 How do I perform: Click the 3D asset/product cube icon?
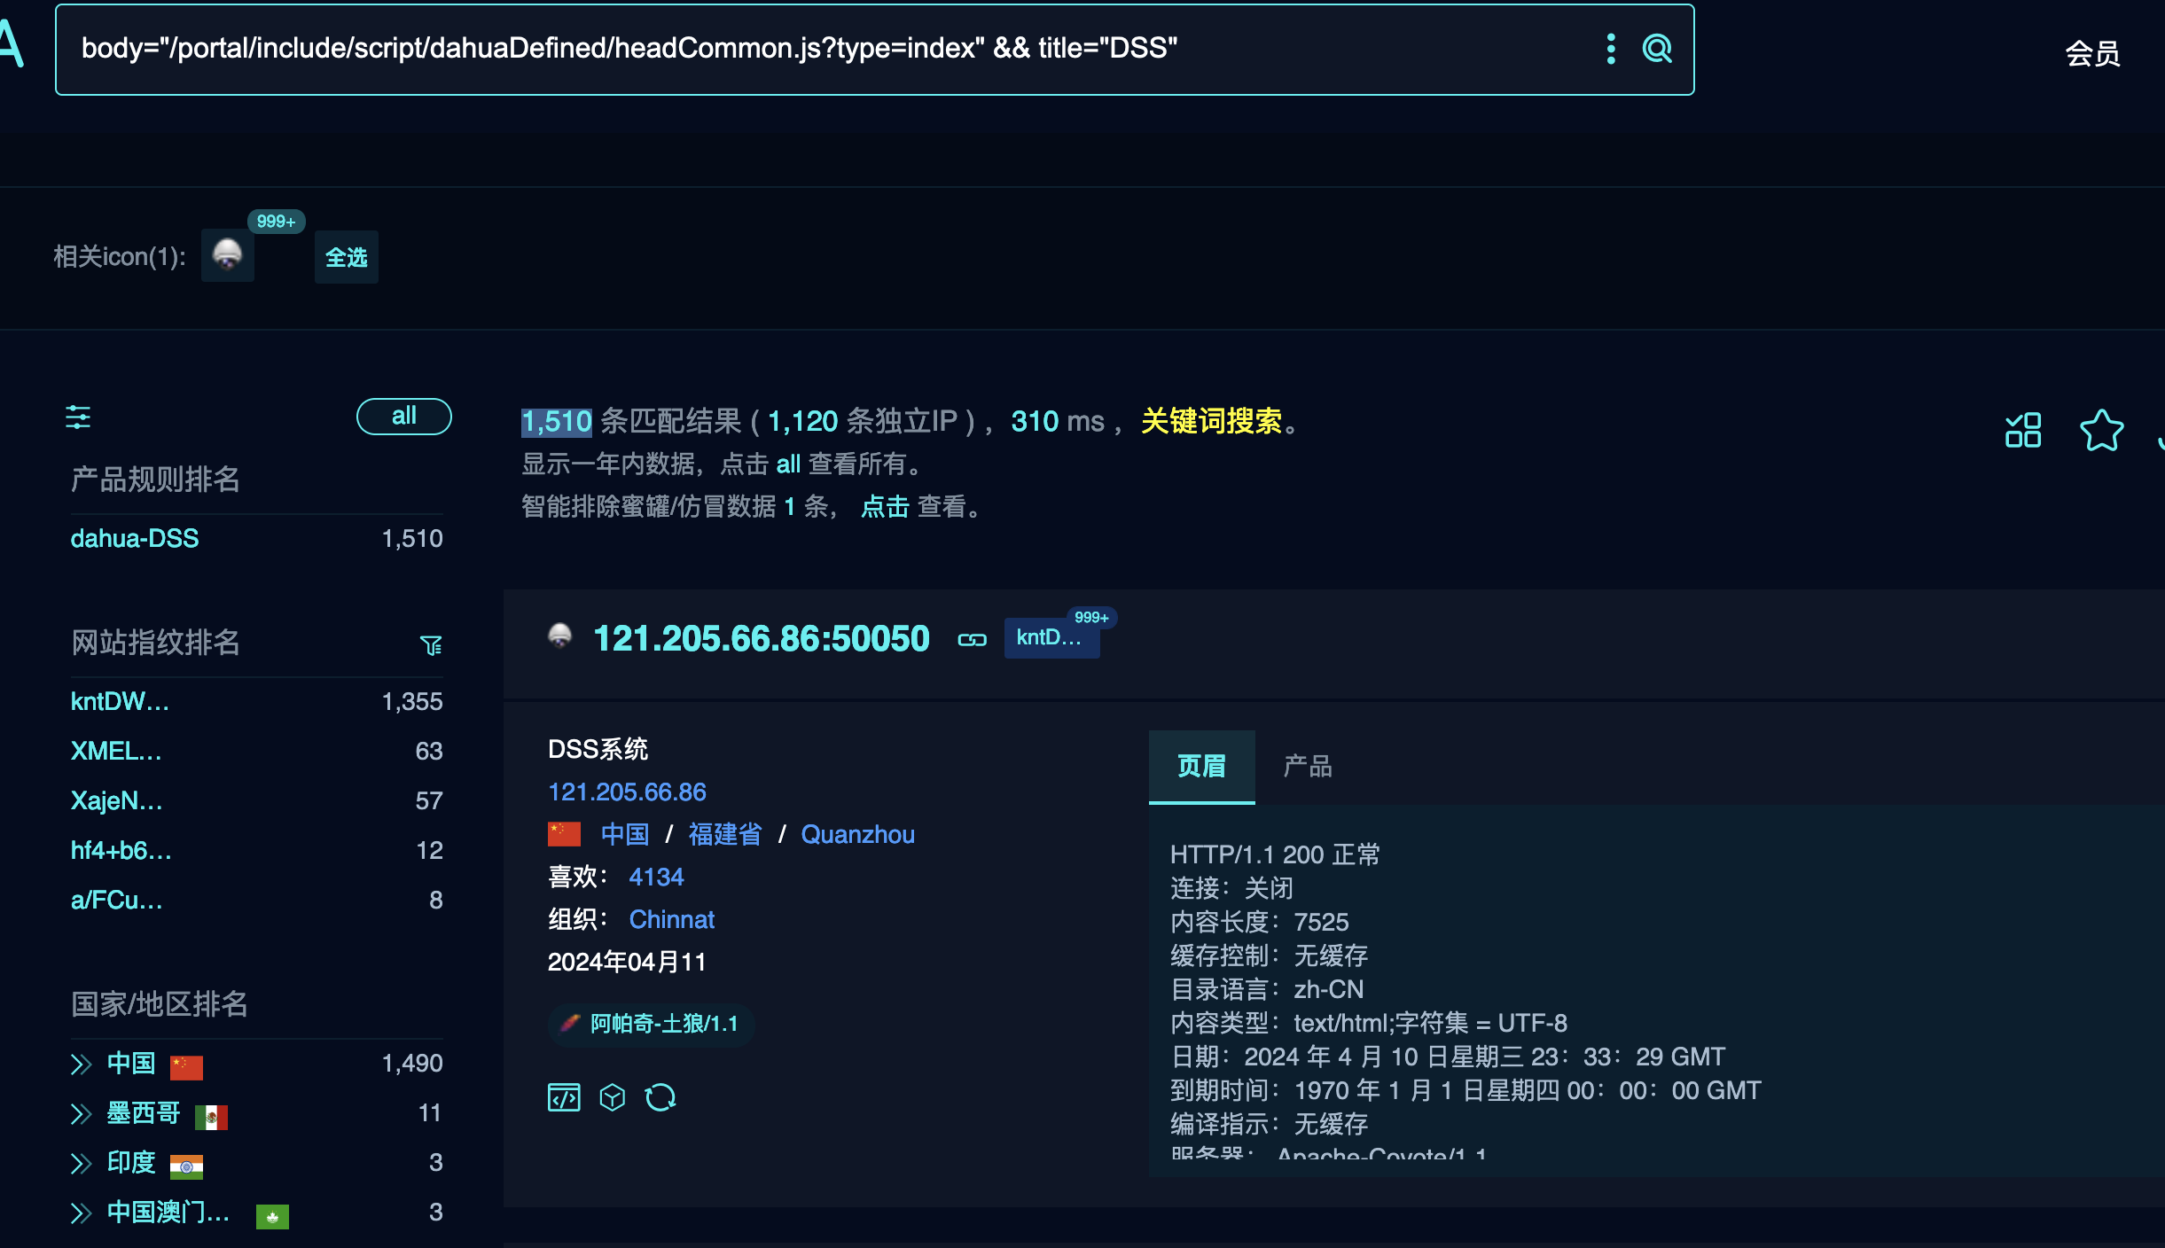click(x=613, y=1096)
